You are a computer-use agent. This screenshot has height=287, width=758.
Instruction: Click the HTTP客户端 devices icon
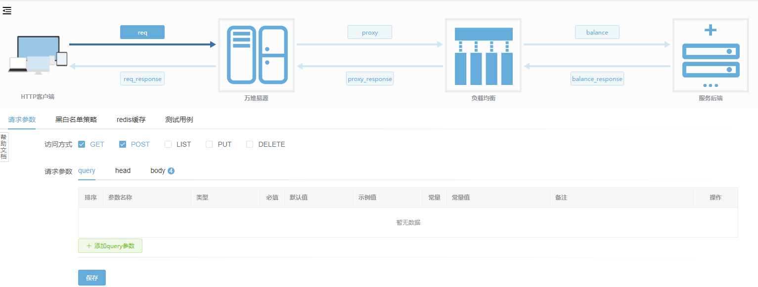coord(38,55)
